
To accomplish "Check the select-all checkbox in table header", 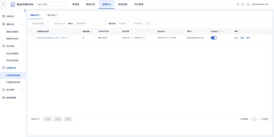I will coord(31,32).
